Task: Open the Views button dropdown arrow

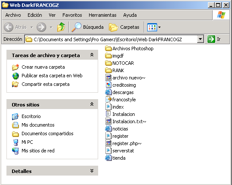Action: [159, 27]
